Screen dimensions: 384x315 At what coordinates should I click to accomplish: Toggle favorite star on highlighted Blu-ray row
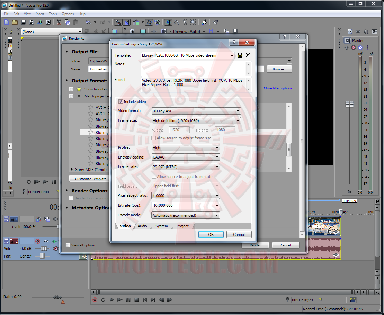[x=91, y=133]
